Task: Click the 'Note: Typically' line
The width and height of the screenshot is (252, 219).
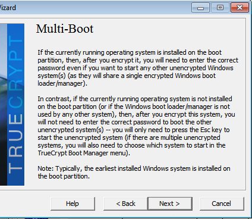Action: click(134, 168)
